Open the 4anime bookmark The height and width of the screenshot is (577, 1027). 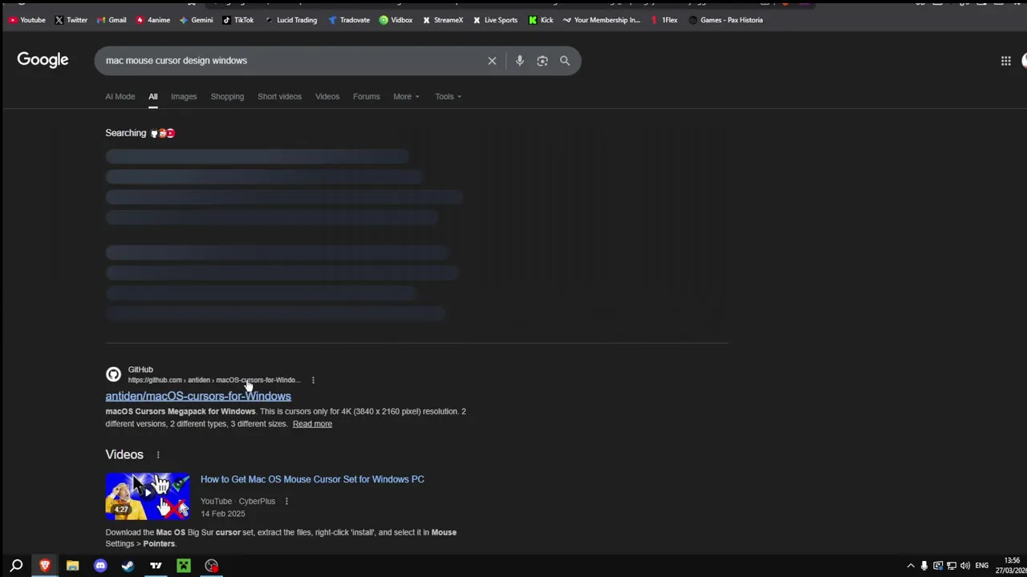[152, 20]
